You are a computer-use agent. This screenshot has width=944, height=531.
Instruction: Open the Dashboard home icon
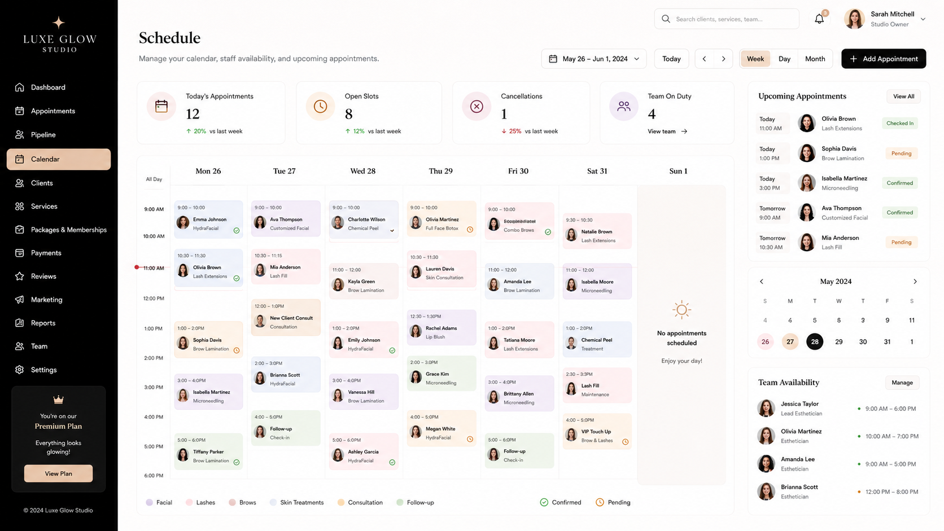click(20, 87)
